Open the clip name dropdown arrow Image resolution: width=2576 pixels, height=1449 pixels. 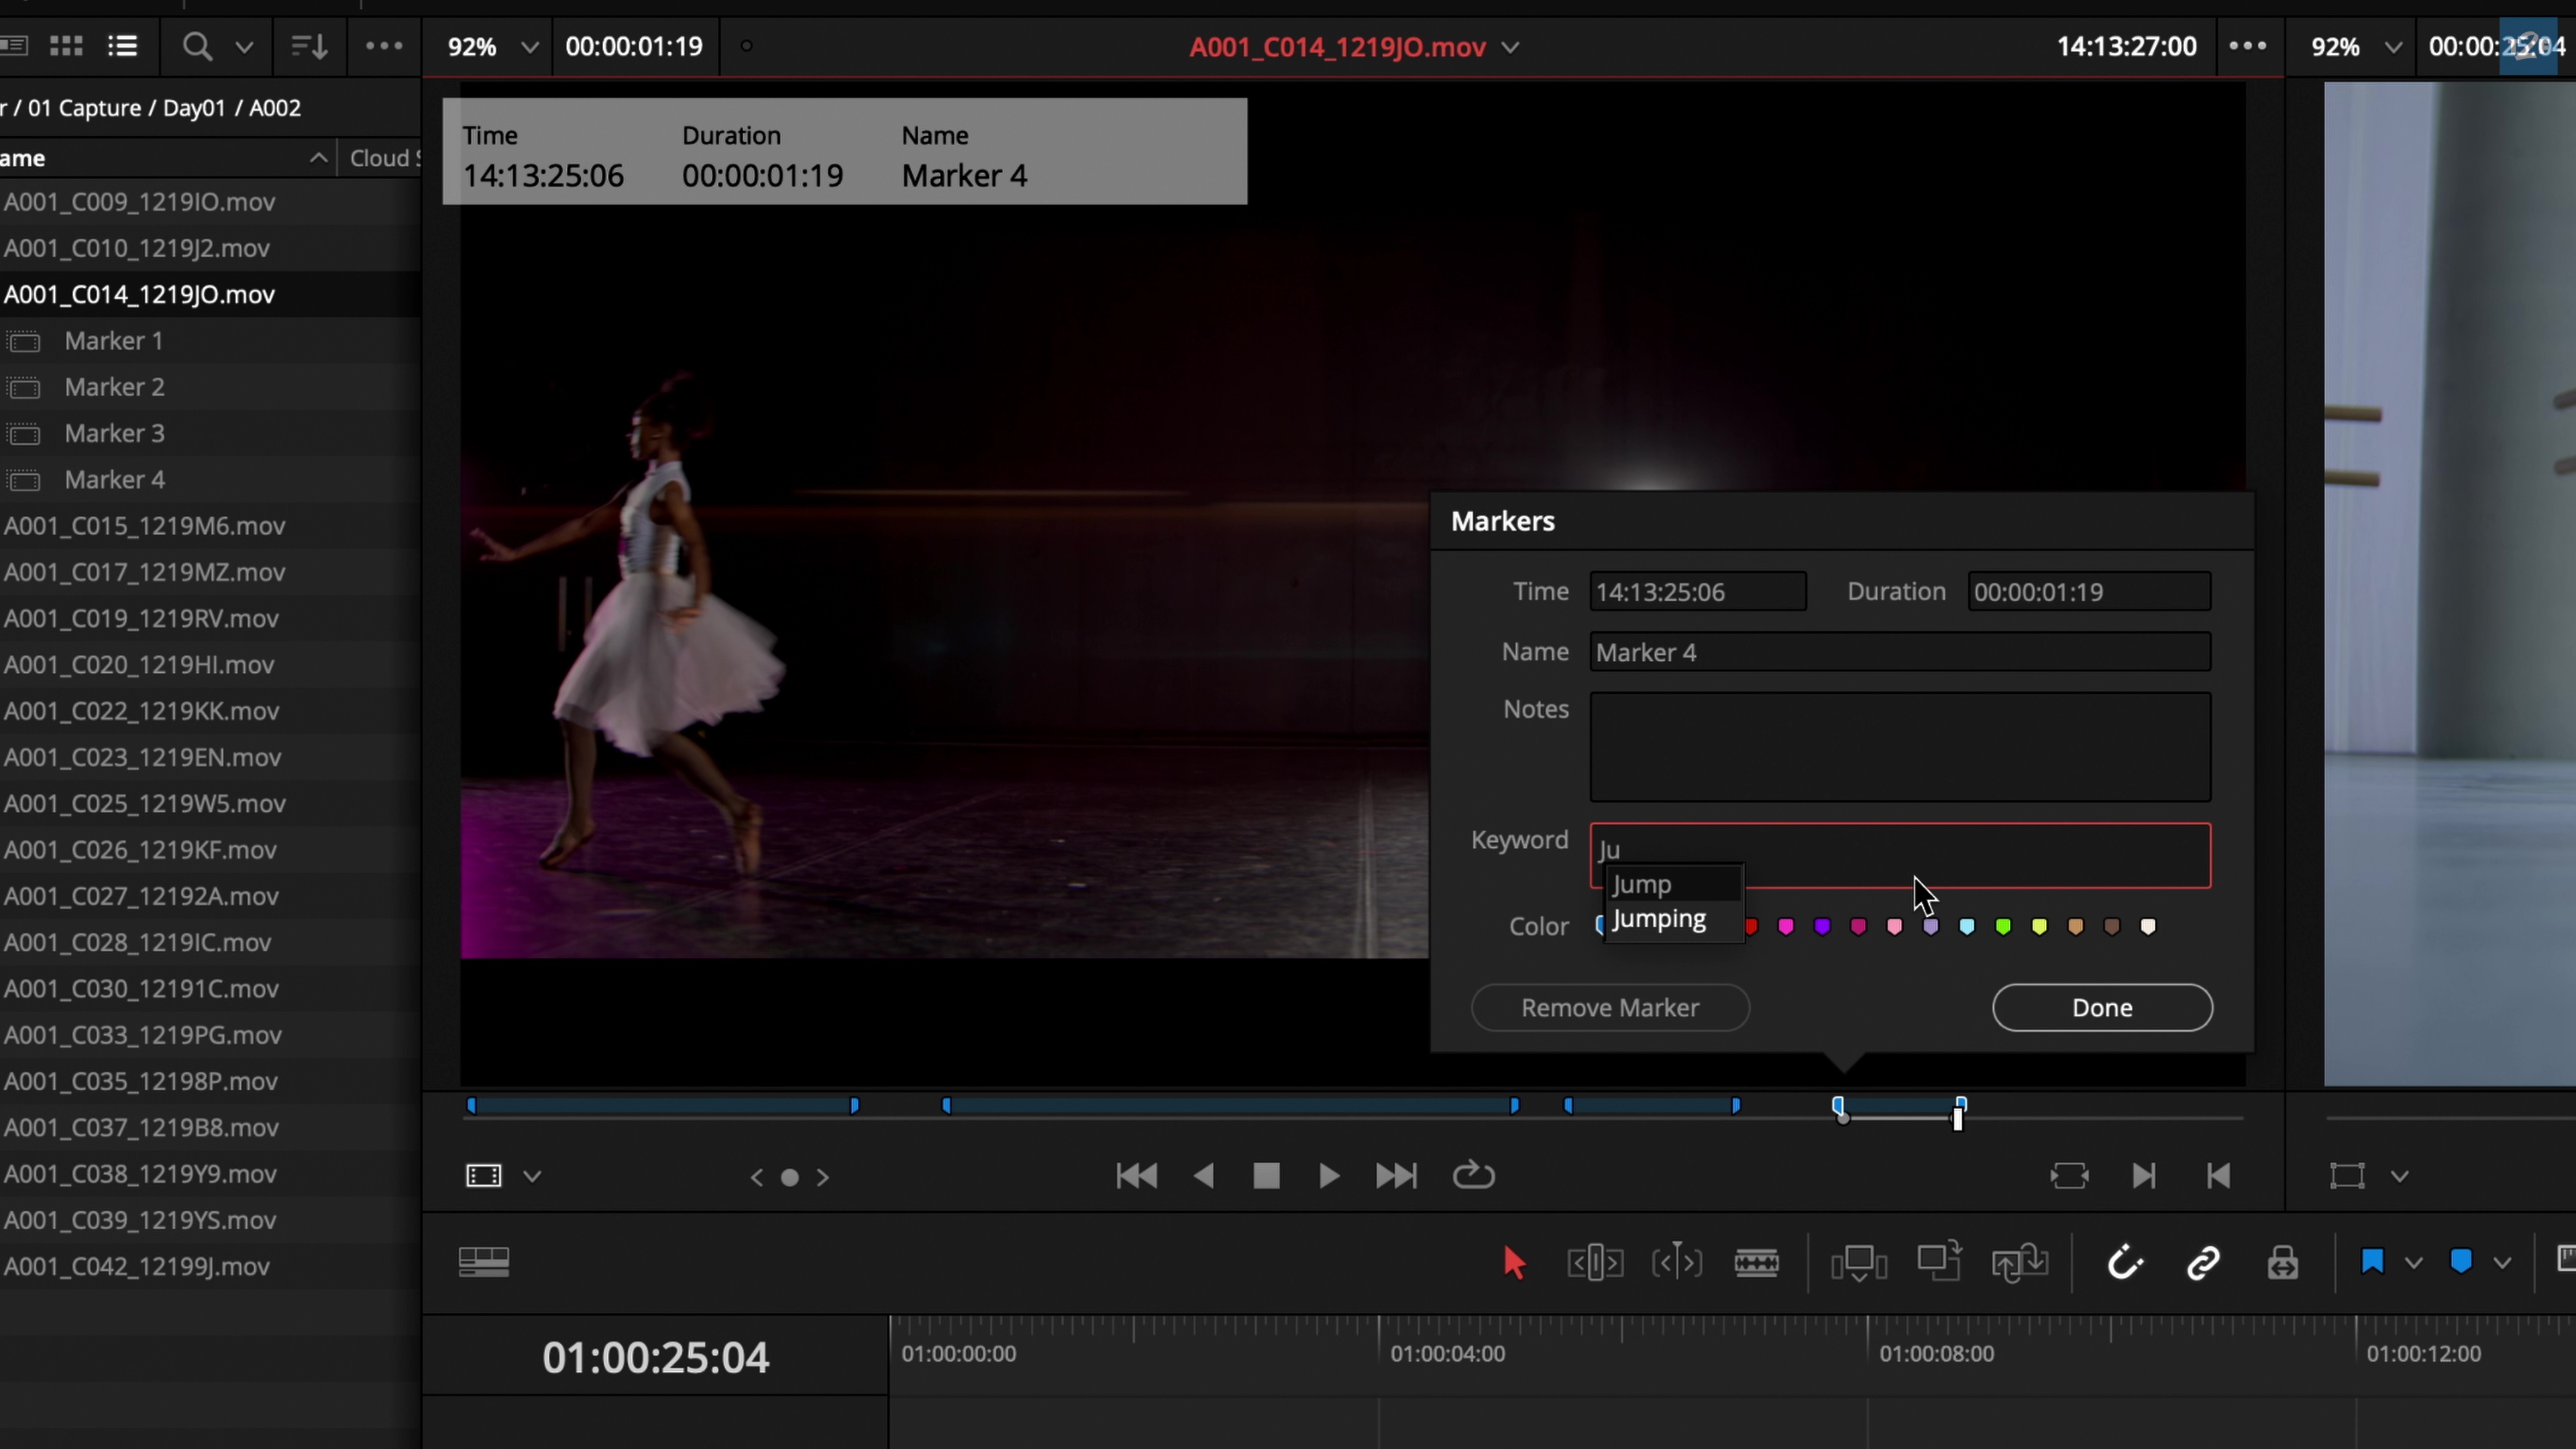1511,47
